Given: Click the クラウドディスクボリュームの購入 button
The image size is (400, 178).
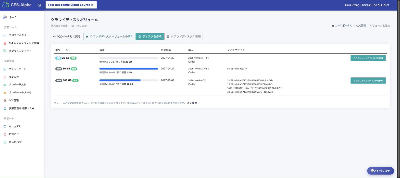Looking at the screenshot, I should (109, 37).
